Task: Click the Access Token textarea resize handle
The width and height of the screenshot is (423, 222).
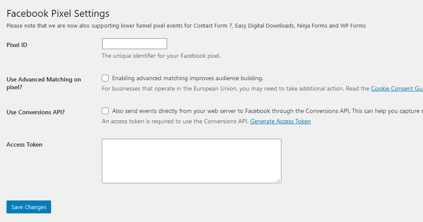Action: 278,180
